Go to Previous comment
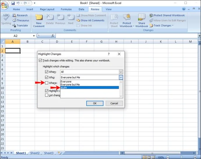The image size is (201, 159). click(x=60, y=19)
